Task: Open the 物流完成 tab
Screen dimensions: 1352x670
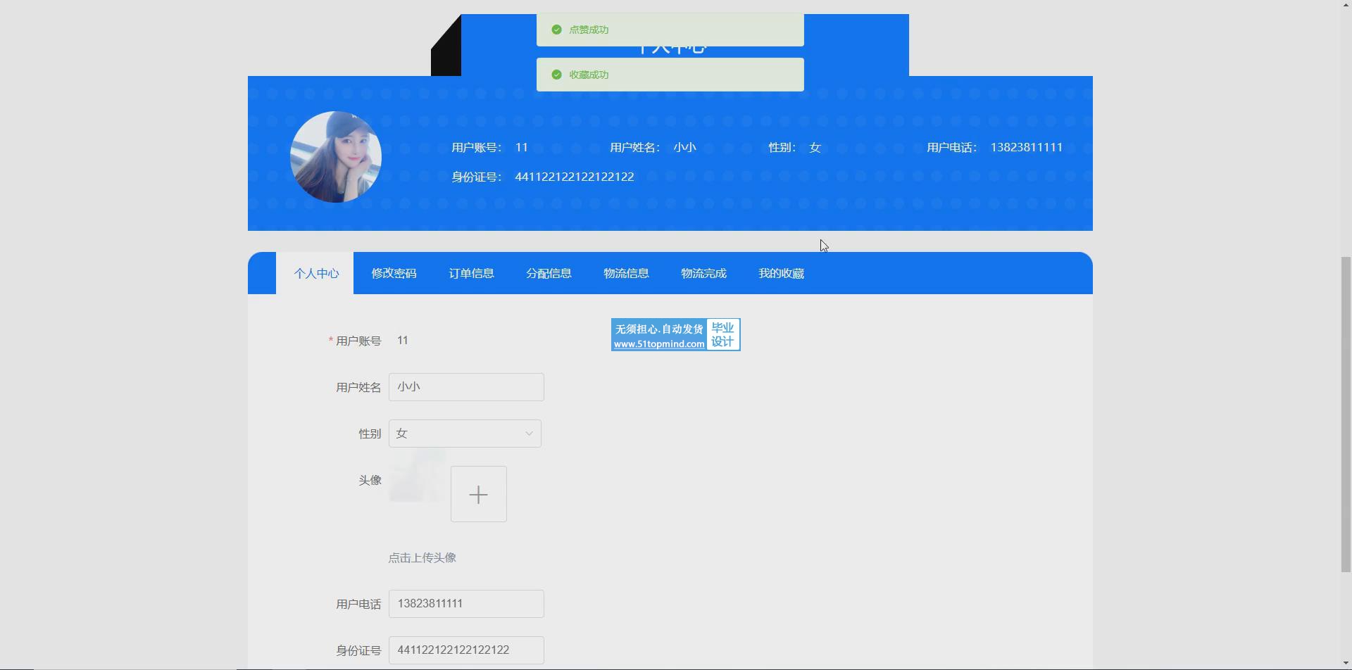Action: (x=703, y=273)
